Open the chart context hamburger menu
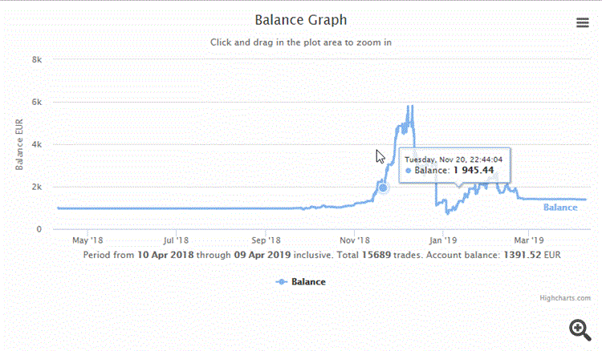The height and width of the screenshot is (351, 602). 583,22
